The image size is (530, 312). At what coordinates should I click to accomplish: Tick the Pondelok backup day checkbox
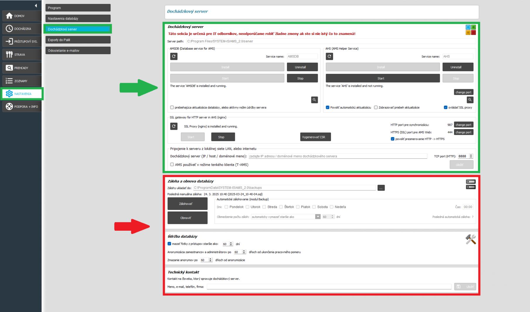tap(226, 207)
